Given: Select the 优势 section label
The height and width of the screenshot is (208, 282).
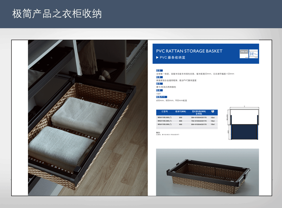Looking at the screenshot, I should point(159,70).
